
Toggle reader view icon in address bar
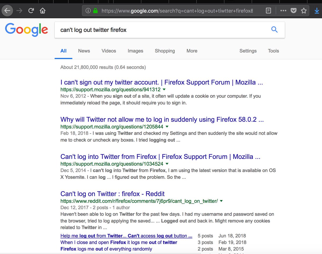268,11
